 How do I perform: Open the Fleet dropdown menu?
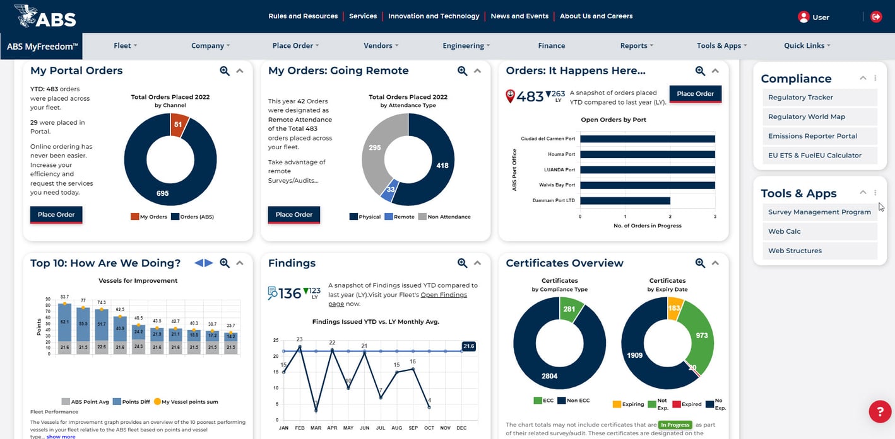click(125, 45)
